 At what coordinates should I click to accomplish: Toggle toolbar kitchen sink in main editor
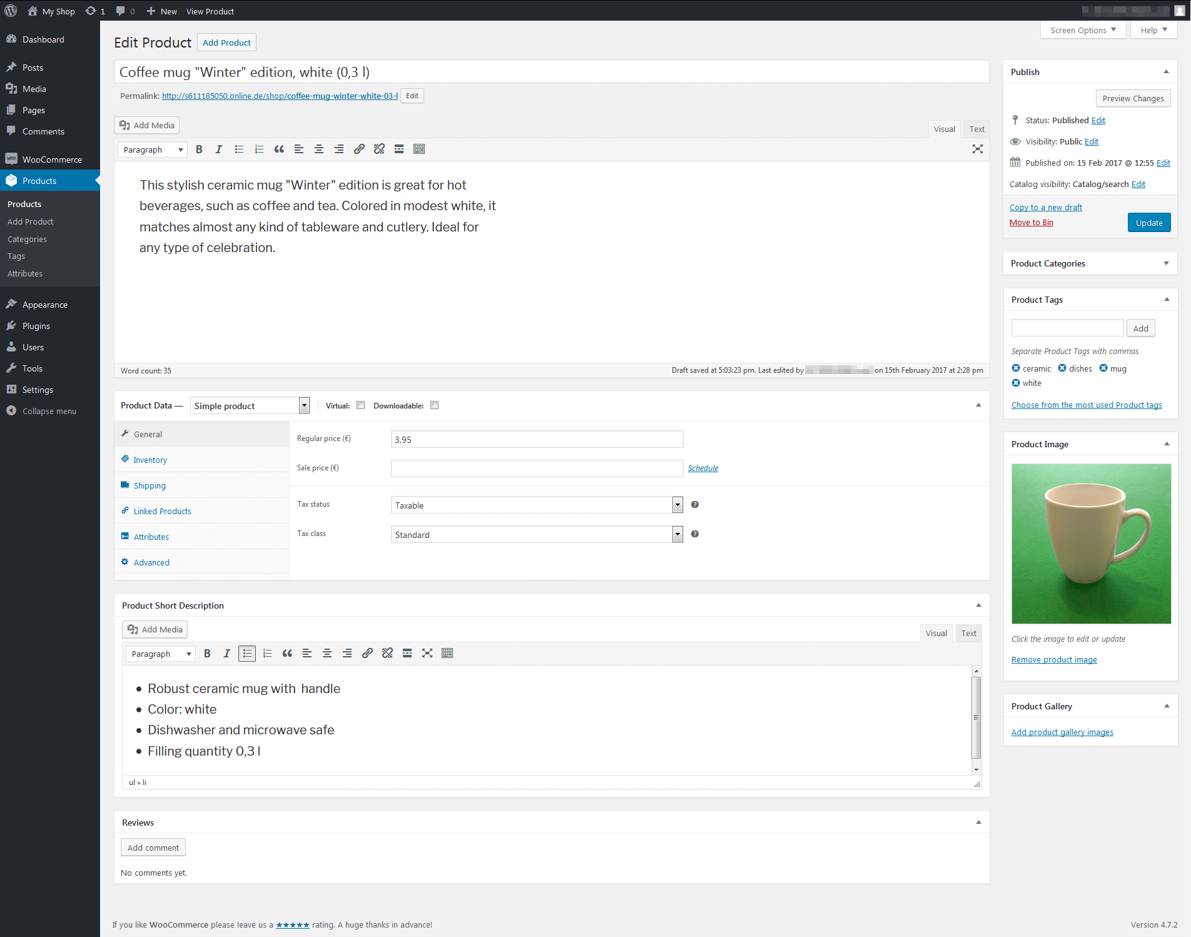pyautogui.click(x=419, y=149)
